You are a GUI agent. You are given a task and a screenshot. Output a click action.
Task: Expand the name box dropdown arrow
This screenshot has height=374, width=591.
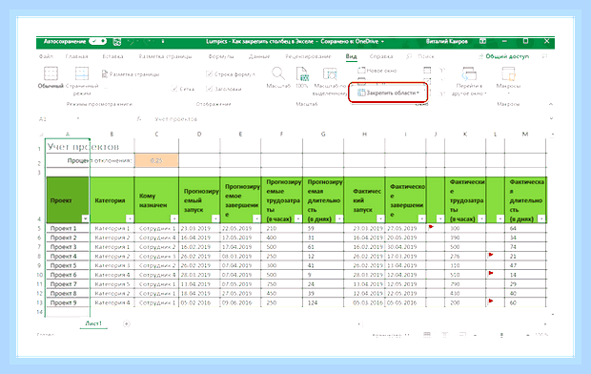[78, 119]
